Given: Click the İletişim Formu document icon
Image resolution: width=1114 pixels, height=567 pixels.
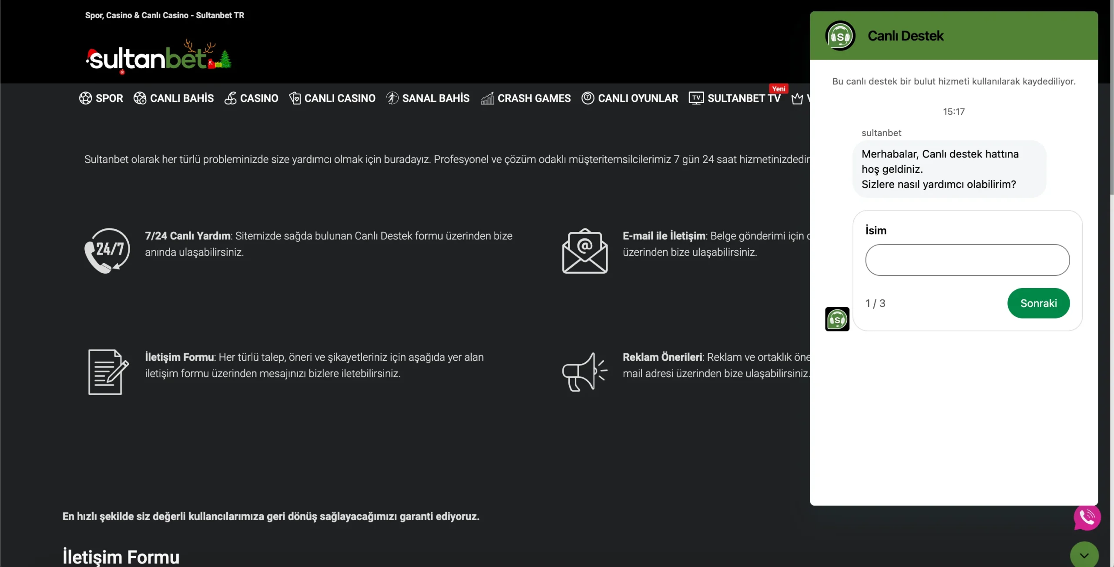Looking at the screenshot, I should pos(108,372).
